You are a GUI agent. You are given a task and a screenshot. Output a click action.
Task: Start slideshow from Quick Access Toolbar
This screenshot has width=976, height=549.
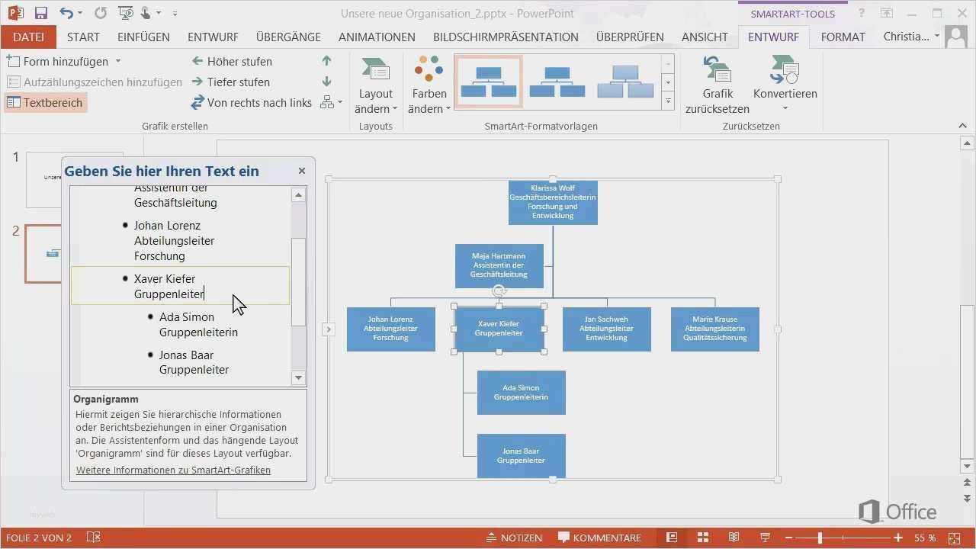click(125, 13)
